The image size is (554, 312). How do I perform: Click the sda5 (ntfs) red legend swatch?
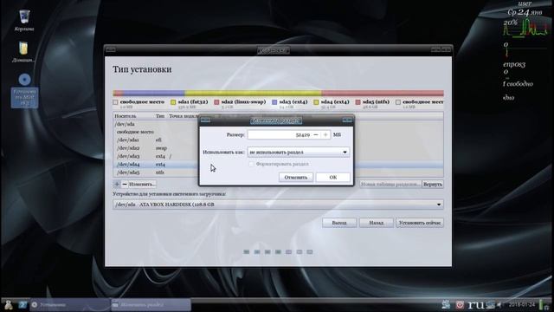[x=358, y=102]
